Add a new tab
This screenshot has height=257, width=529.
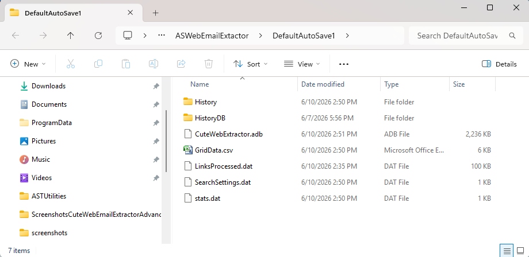pyautogui.click(x=155, y=13)
